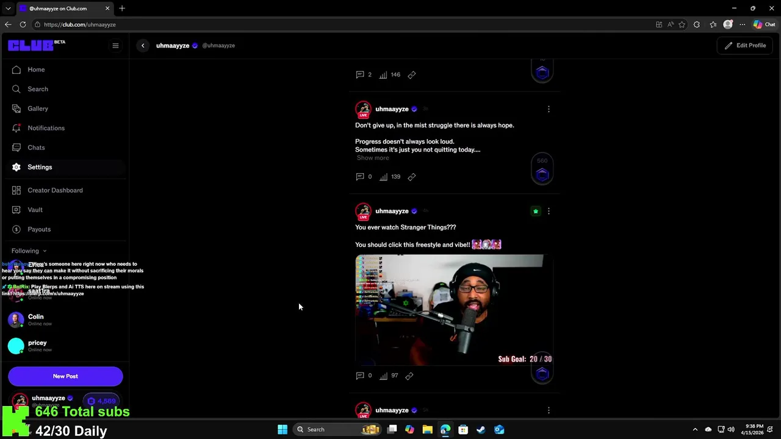The image size is (781, 439).
Task: Close the uhmaayyze on Club.com tab
Action: 108,9
